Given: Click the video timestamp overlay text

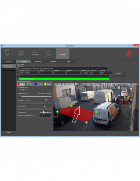Looking at the screenshot, I should [97, 84].
